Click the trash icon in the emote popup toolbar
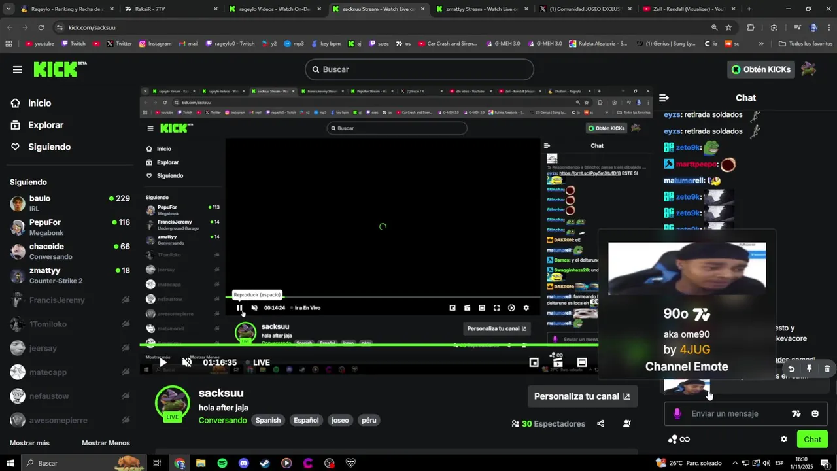This screenshot has height=471, width=837. pyautogui.click(x=827, y=369)
